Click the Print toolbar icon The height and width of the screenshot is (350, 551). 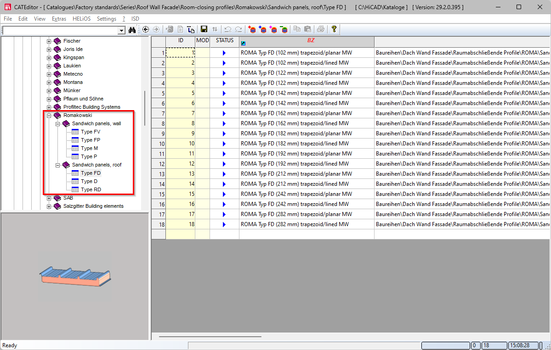[320, 29]
